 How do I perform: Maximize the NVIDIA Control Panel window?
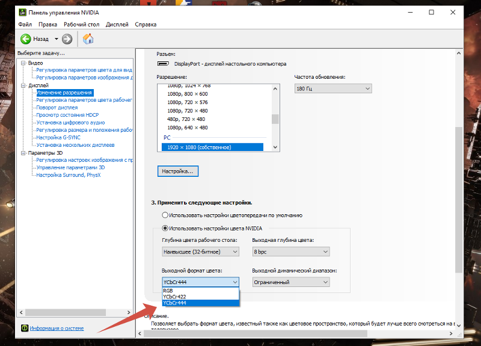(431, 12)
